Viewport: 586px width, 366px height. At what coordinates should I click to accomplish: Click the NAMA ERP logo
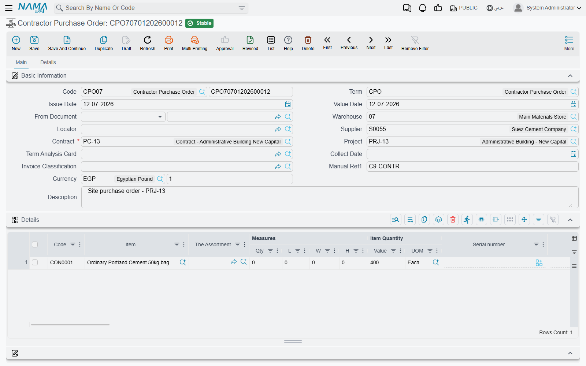[x=33, y=8]
